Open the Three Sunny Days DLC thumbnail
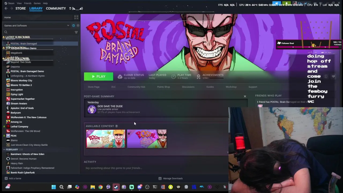This screenshot has height=193, width=343. pos(106,139)
